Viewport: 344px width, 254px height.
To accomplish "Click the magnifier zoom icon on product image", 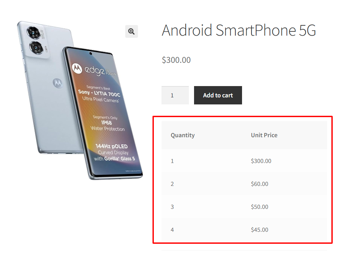I will point(131,31).
